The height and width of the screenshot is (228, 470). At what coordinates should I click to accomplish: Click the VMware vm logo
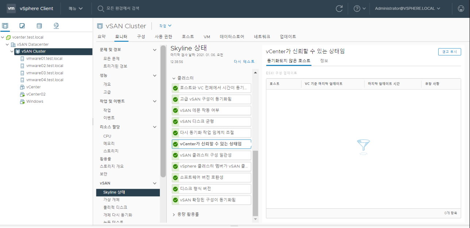[11, 8]
